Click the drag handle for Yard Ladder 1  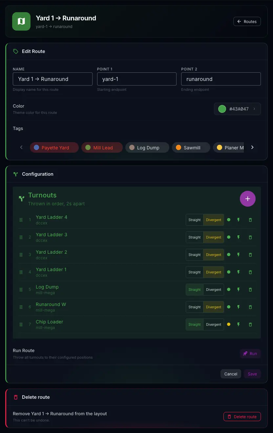tap(21, 272)
